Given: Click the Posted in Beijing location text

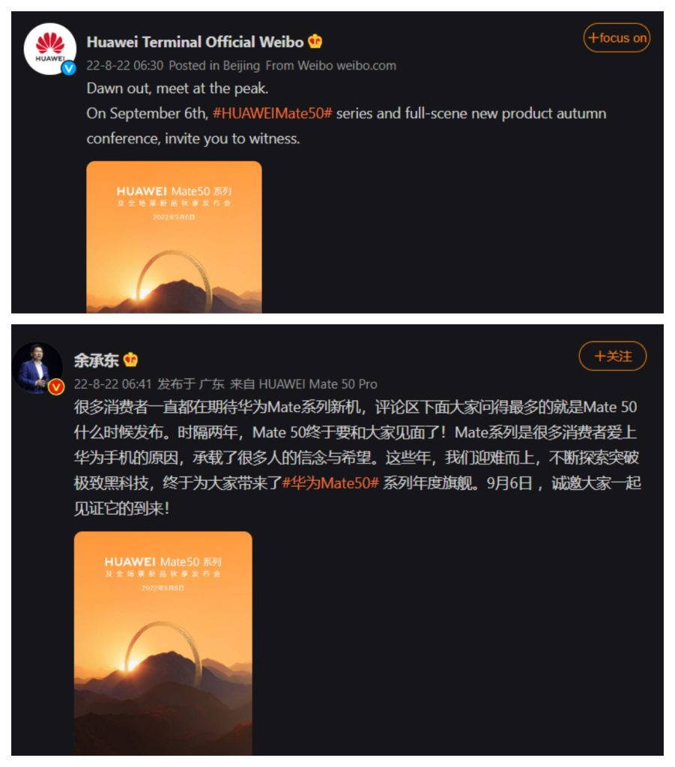Looking at the screenshot, I should pyautogui.click(x=214, y=66).
